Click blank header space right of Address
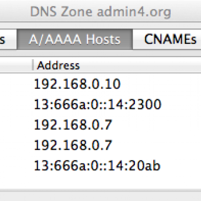Screen dimensions: 201x201 click(141, 65)
